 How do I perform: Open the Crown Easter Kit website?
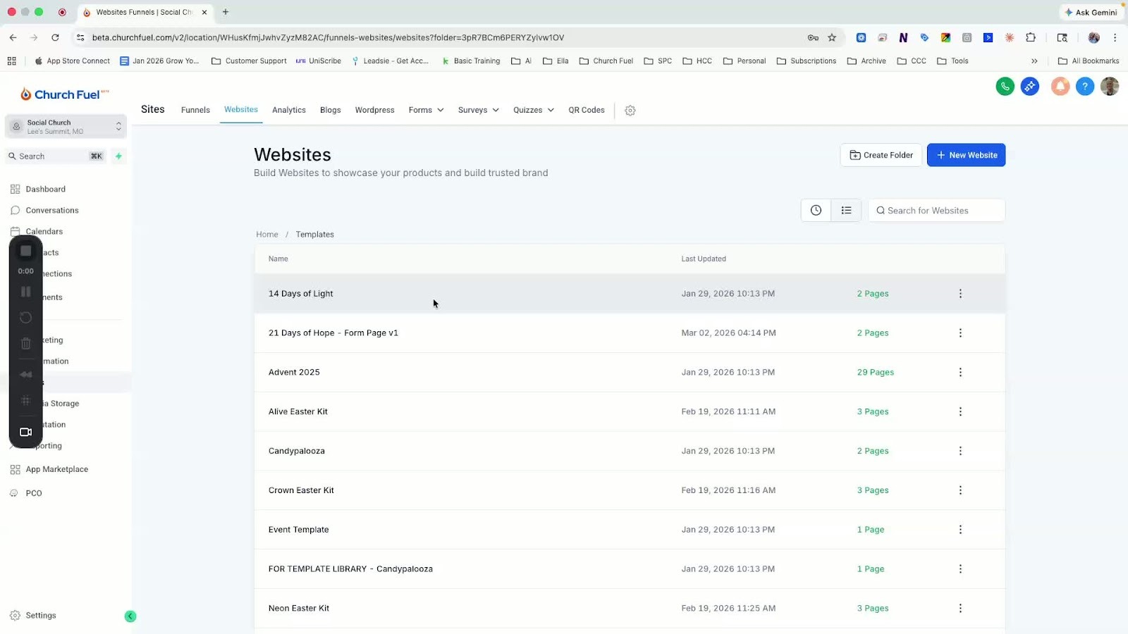(302, 490)
